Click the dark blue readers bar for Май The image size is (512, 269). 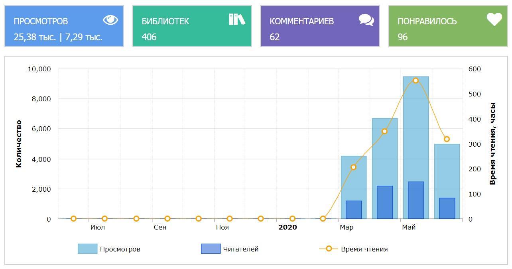(x=416, y=200)
